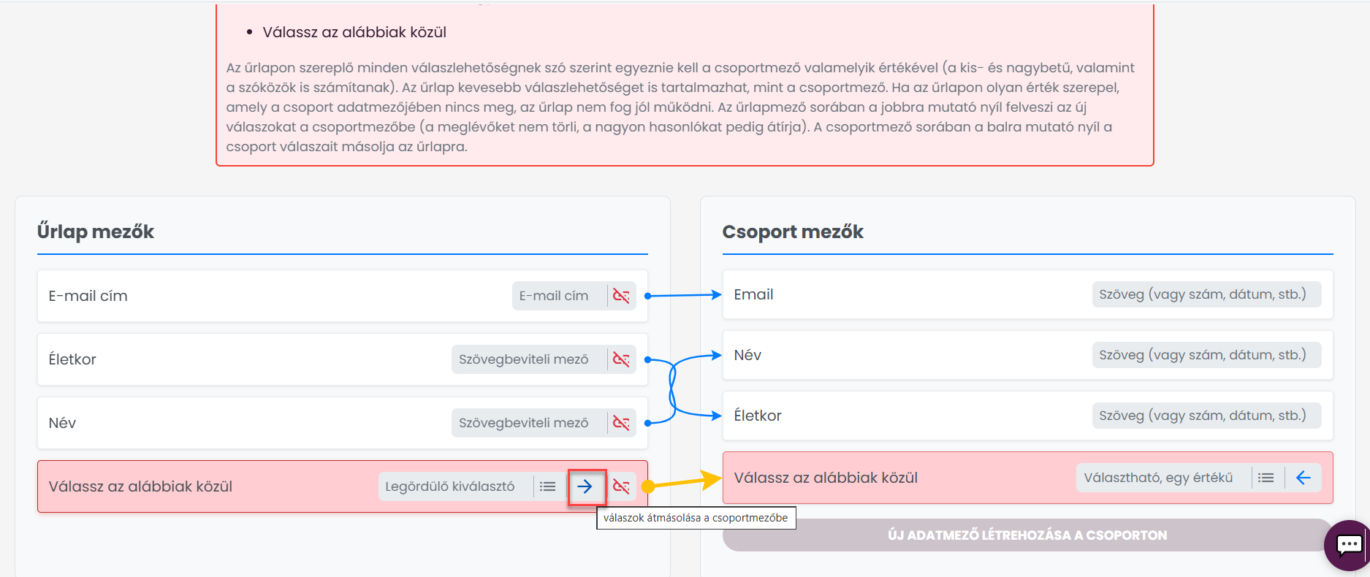Viewport: 1370px width, 577px height.
Task: Open the chat support bubble
Action: pos(1347,545)
